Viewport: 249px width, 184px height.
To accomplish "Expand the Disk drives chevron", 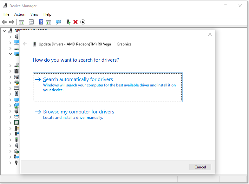I will coord(10,48).
